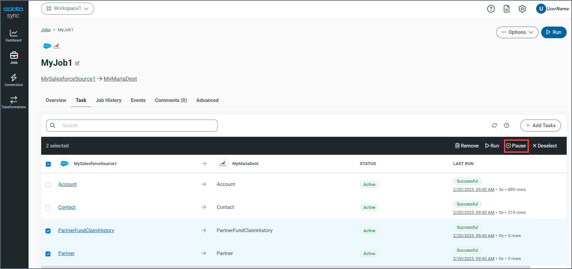The height and width of the screenshot is (269, 572).
Task: Open the Dashboard sidebar icon
Action: pyautogui.click(x=14, y=36)
